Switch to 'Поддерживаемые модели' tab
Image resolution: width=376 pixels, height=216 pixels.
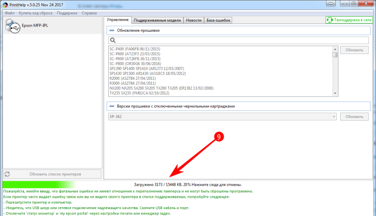(157, 20)
